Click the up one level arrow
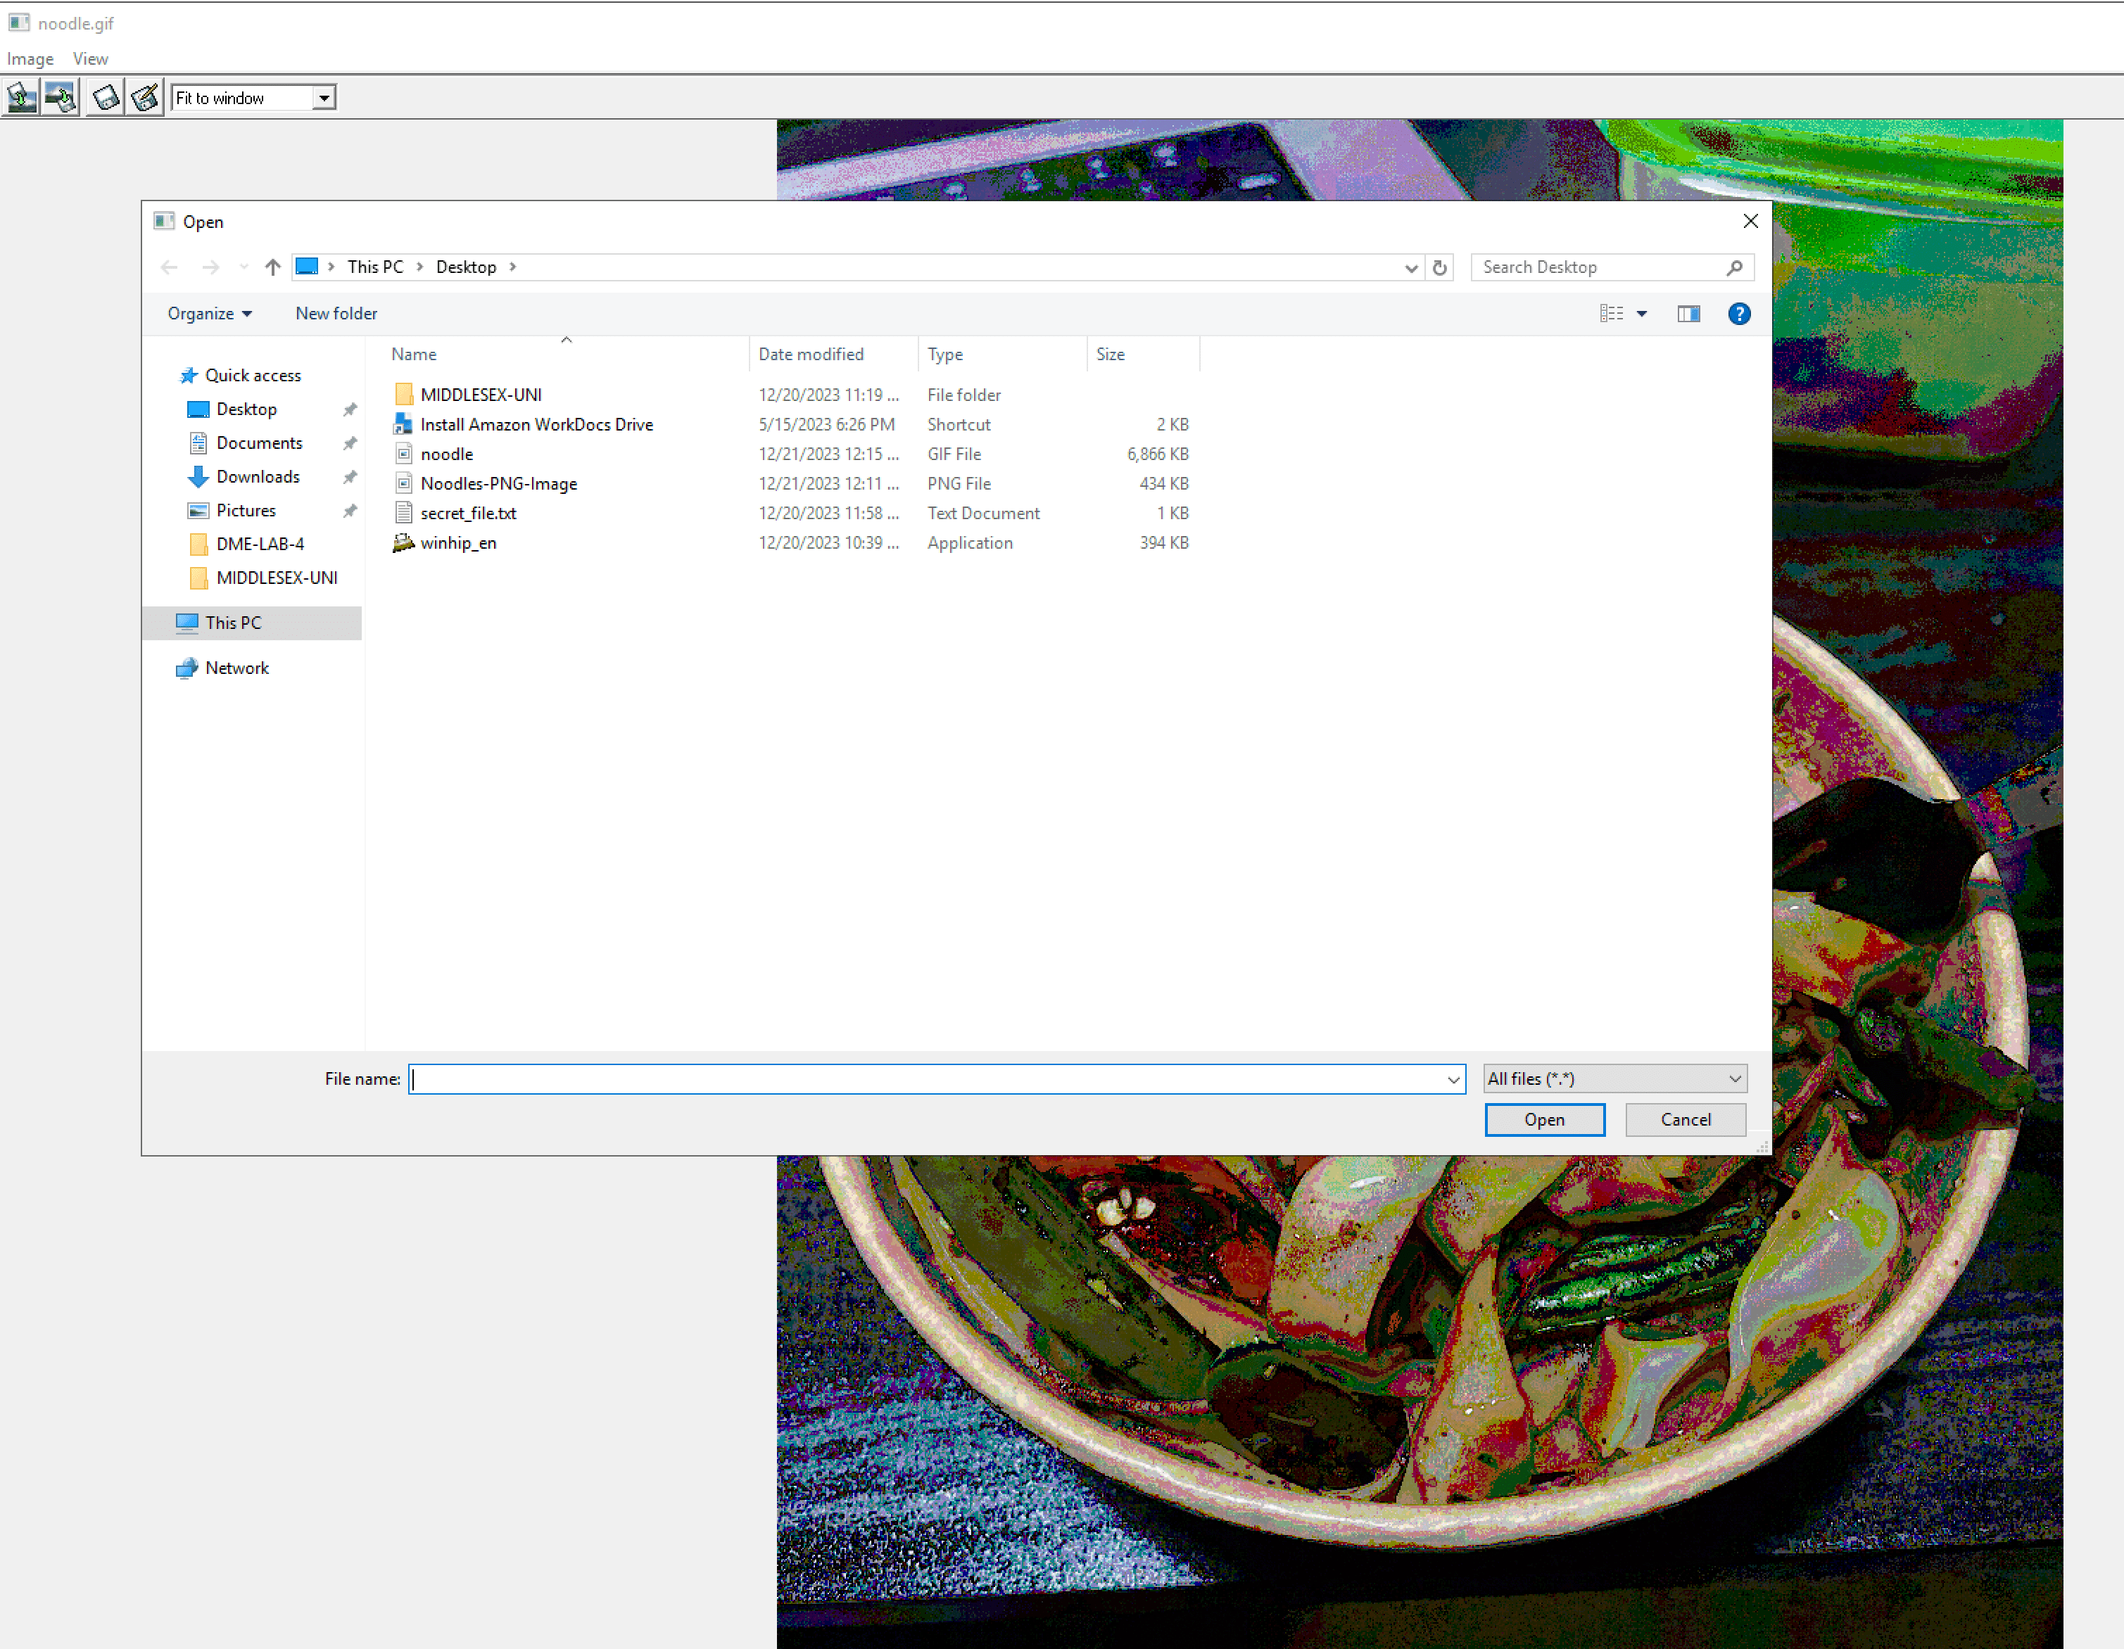Viewport: 2124px width, 1649px height. (x=272, y=267)
